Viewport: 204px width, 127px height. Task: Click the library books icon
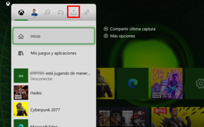[21, 53]
